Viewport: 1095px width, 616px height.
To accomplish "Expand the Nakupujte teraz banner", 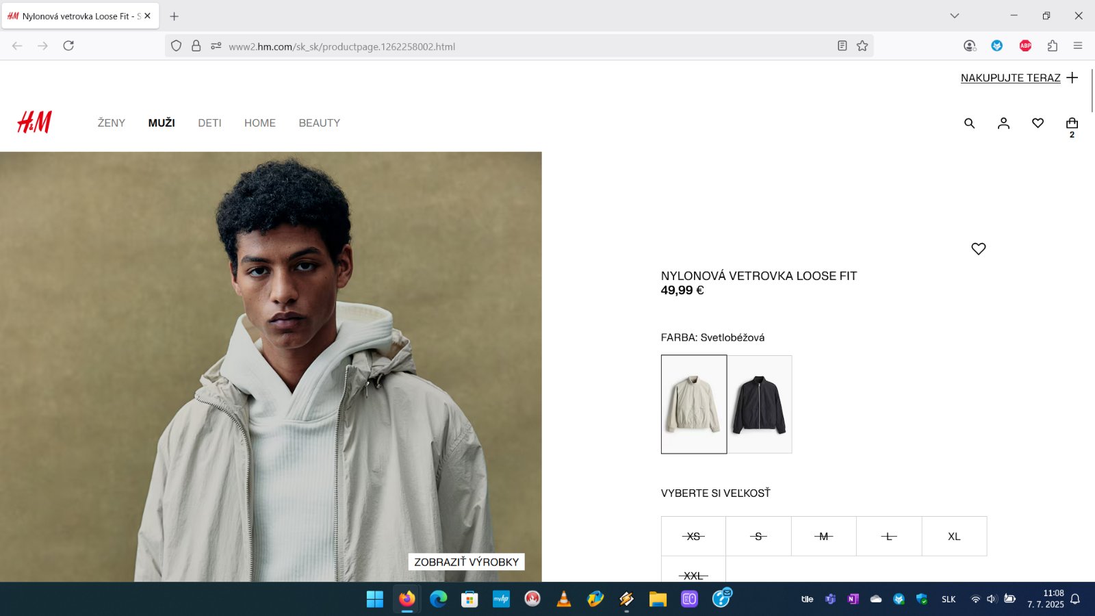I will (x=1019, y=78).
